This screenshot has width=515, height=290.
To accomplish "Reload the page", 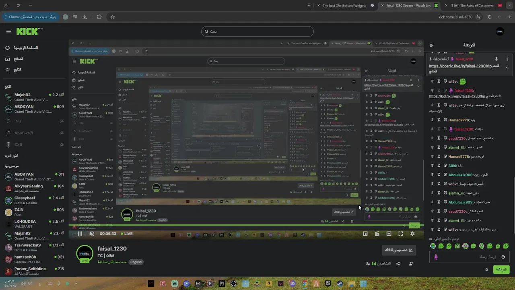I will 490,17.
